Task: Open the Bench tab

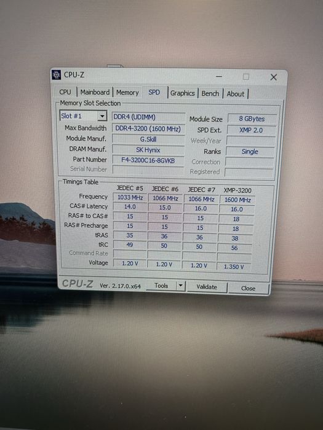Action: [210, 93]
